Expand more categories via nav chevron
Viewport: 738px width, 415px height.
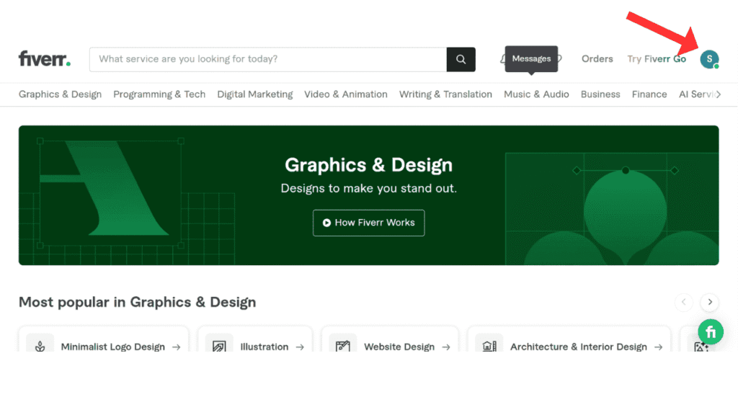pos(719,94)
